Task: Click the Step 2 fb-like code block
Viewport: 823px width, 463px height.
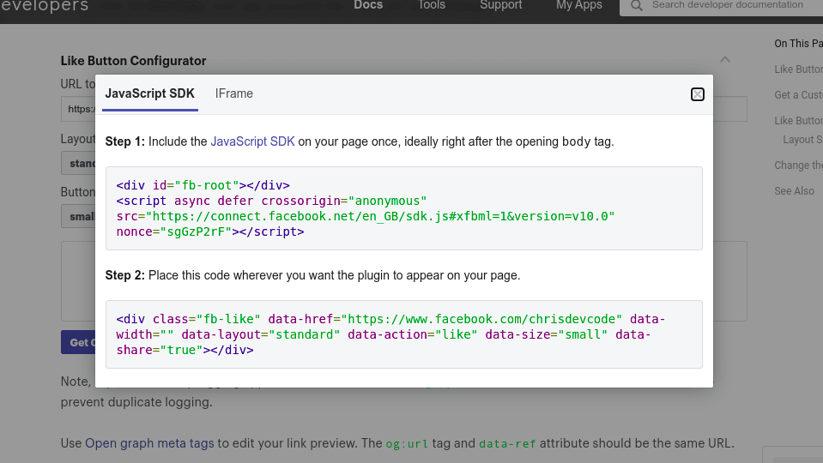Action: pos(403,334)
